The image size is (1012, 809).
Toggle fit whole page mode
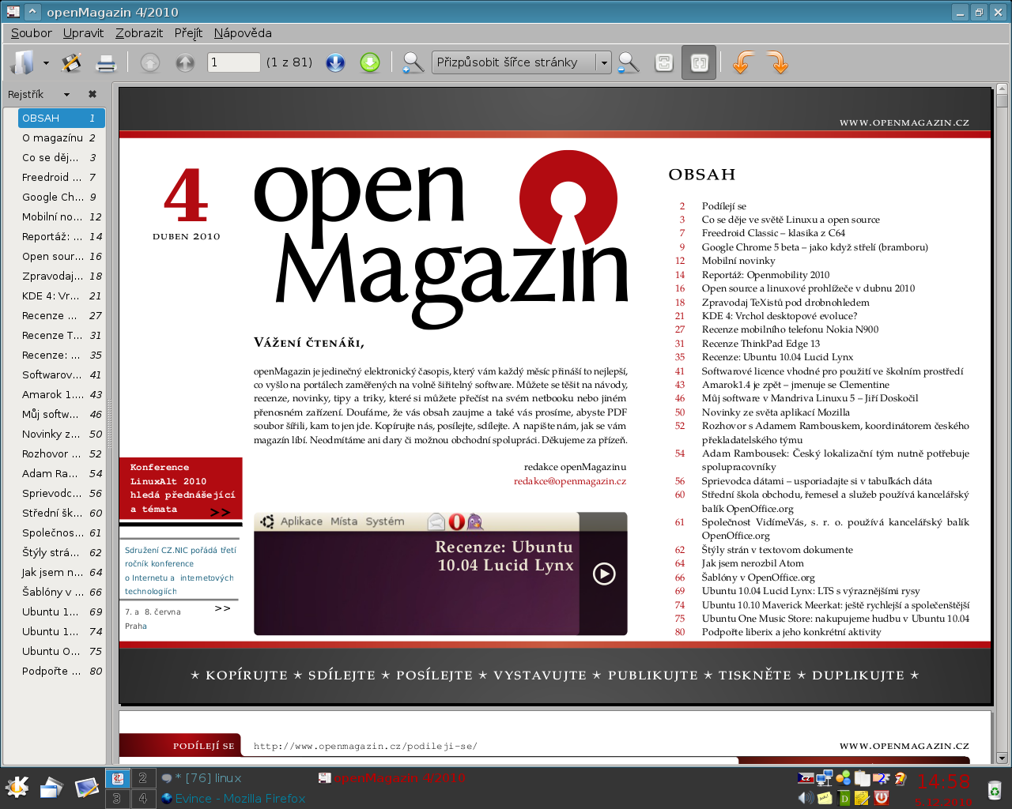point(664,62)
